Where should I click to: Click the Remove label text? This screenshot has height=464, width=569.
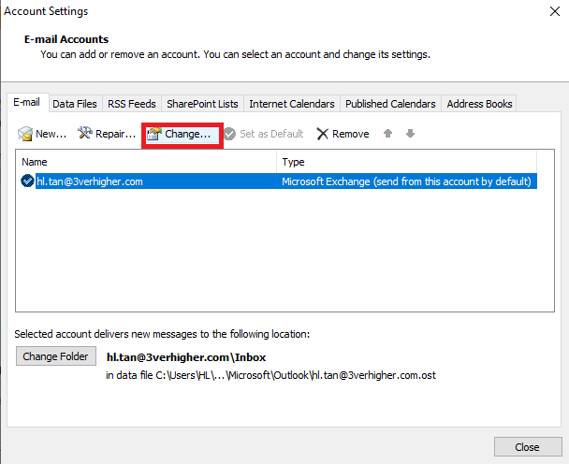pyautogui.click(x=351, y=134)
